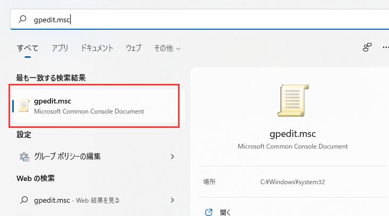This screenshot has width=389, height=216.
Task: Switch to the ウェブ tab
Action: tap(133, 48)
